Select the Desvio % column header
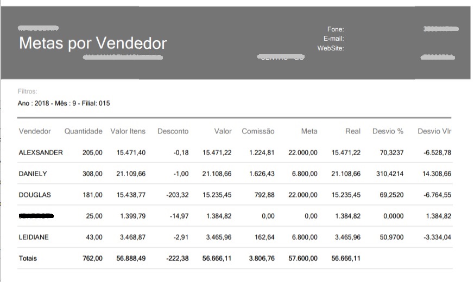This screenshot has height=282, width=474. (388, 131)
